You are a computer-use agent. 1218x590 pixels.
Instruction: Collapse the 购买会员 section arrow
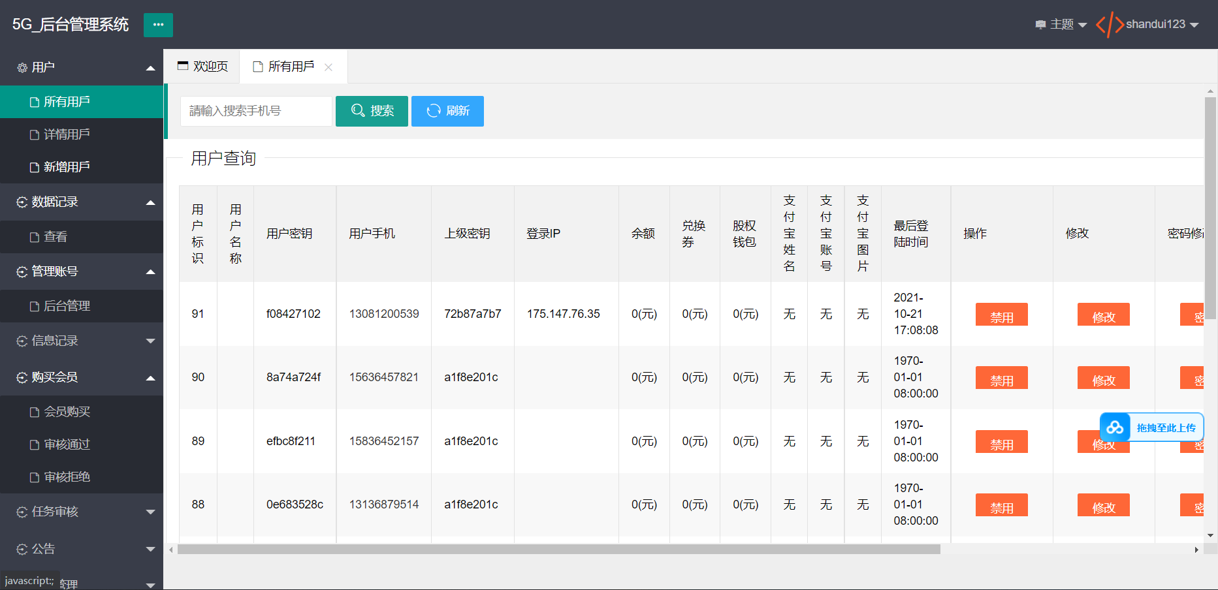(x=151, y=377)
